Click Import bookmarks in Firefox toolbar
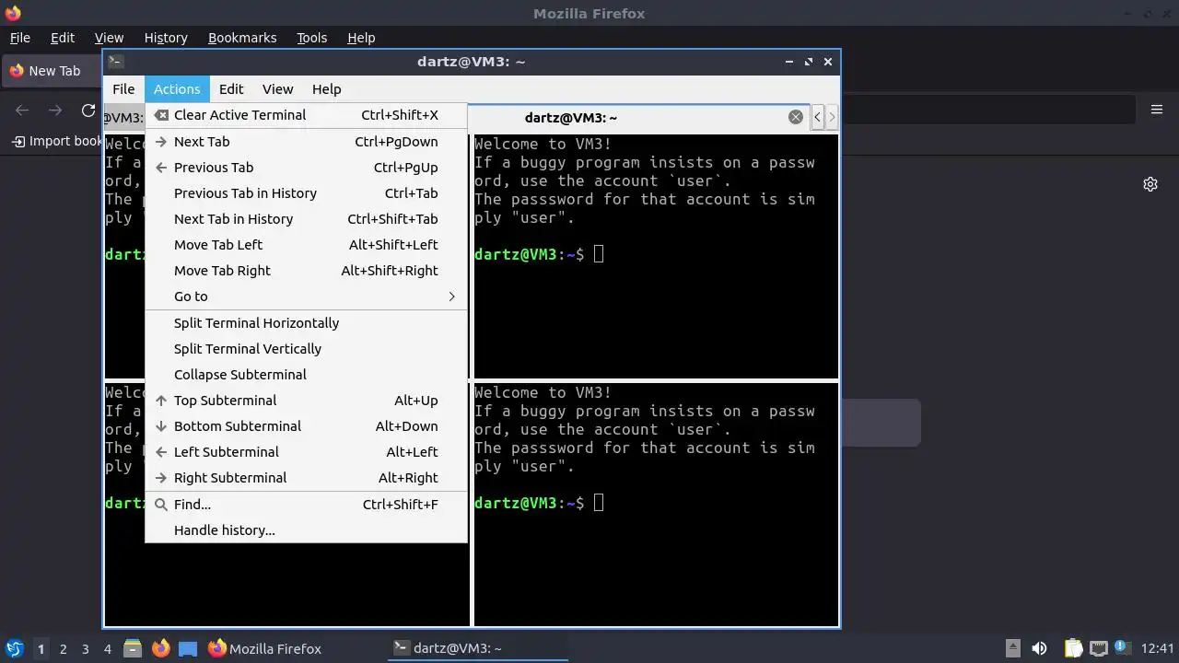 [x=57, y=141]
